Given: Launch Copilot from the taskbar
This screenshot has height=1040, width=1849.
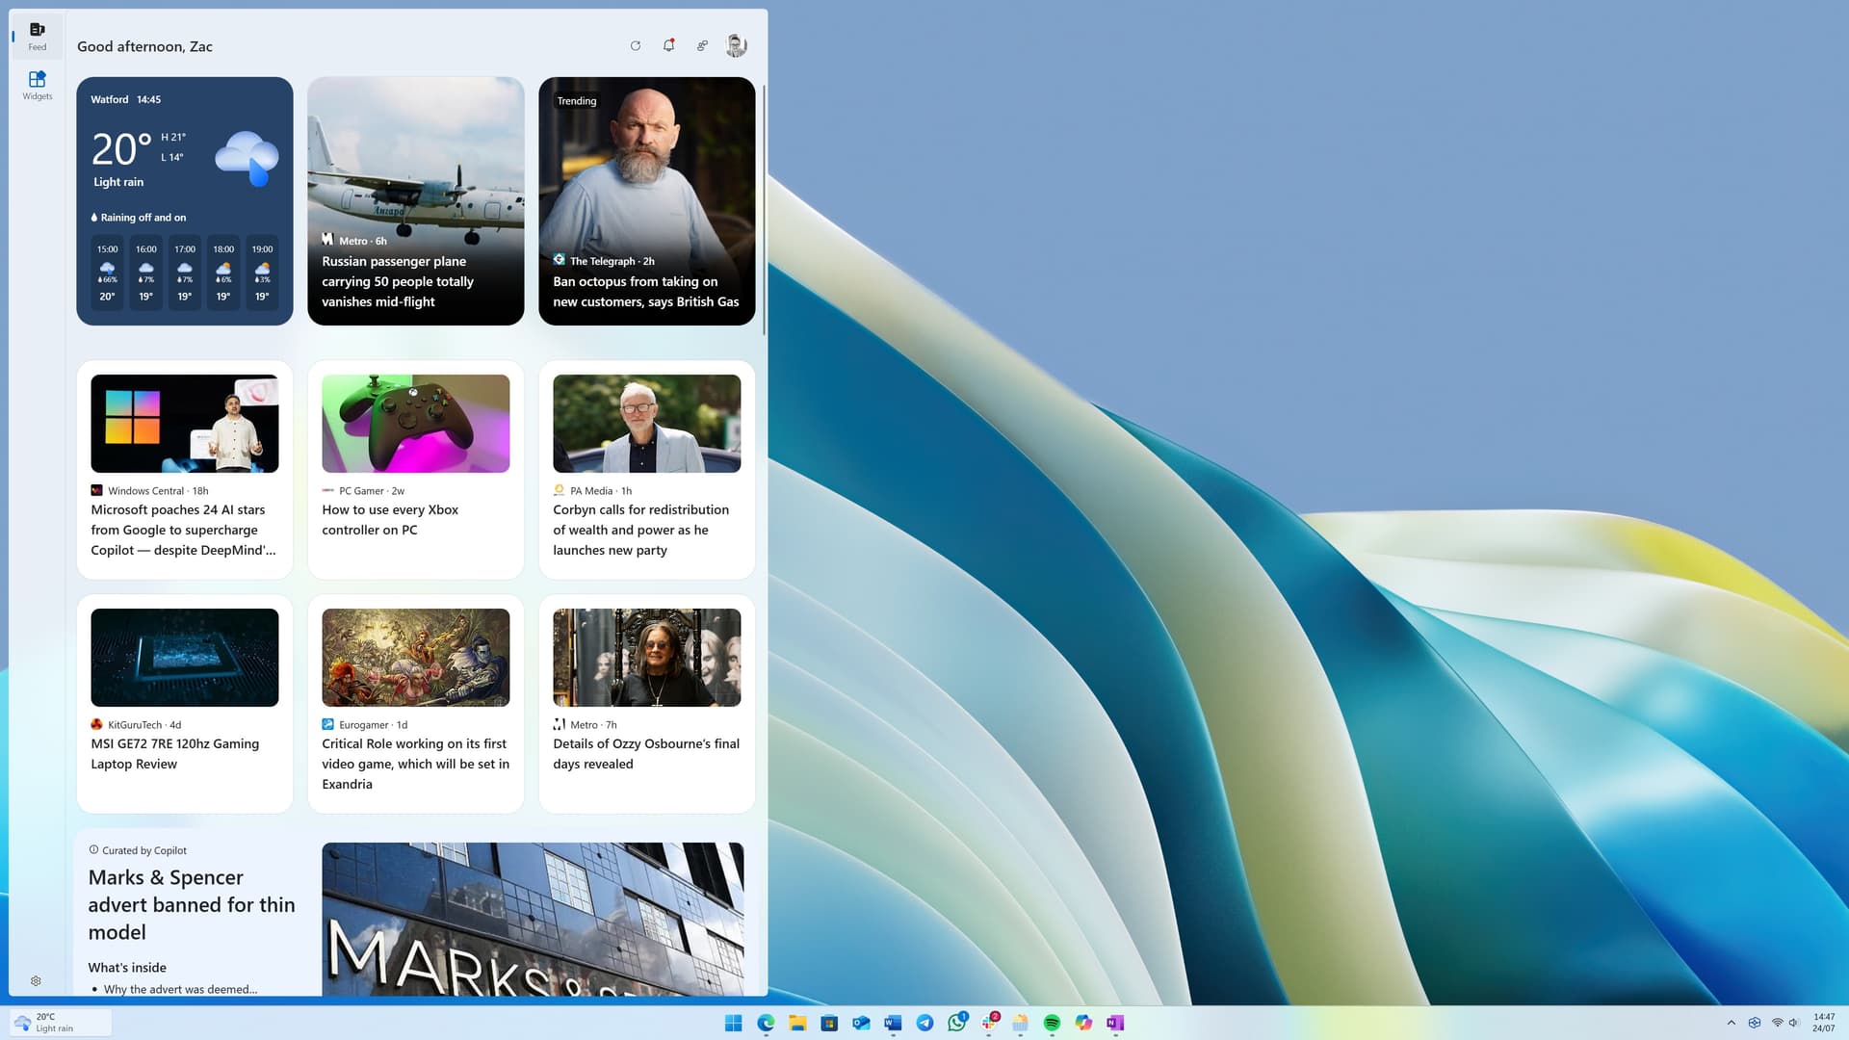Looking at the screenshot, I should coord(1082,1024).
